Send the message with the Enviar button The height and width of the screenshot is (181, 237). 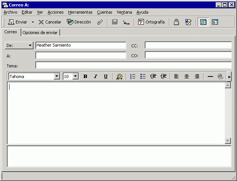pos(17,22)
